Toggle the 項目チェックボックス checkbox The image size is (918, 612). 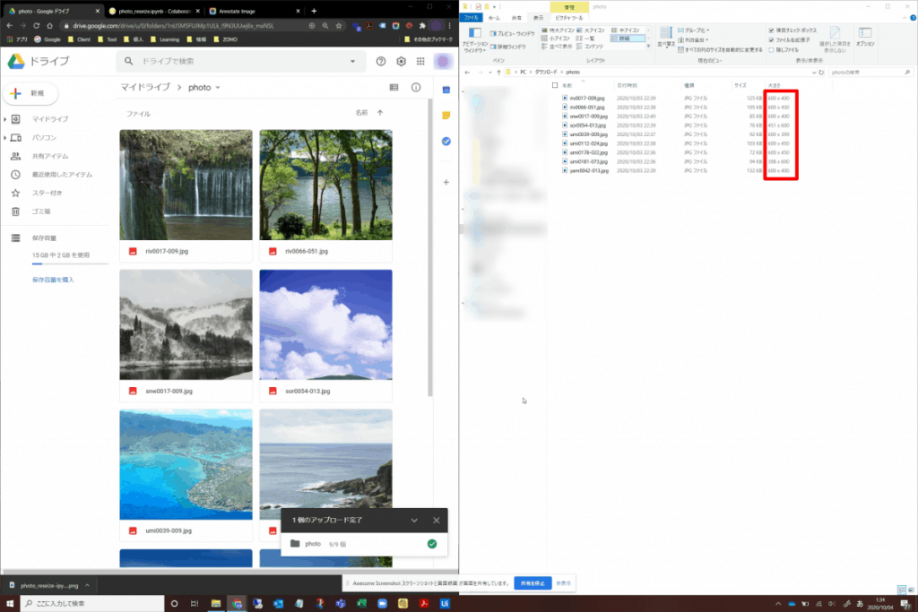[x=772, y=30]
